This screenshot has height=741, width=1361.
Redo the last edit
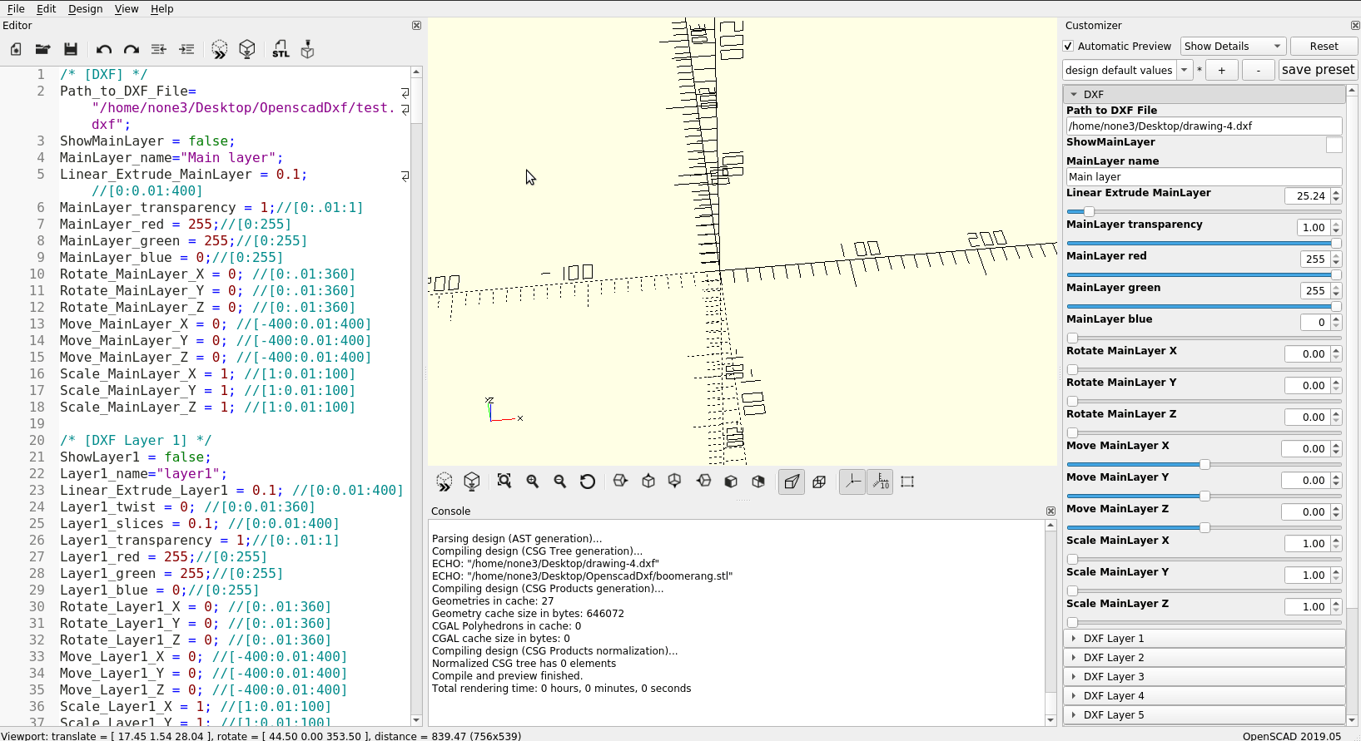click(x=132, y=50)
